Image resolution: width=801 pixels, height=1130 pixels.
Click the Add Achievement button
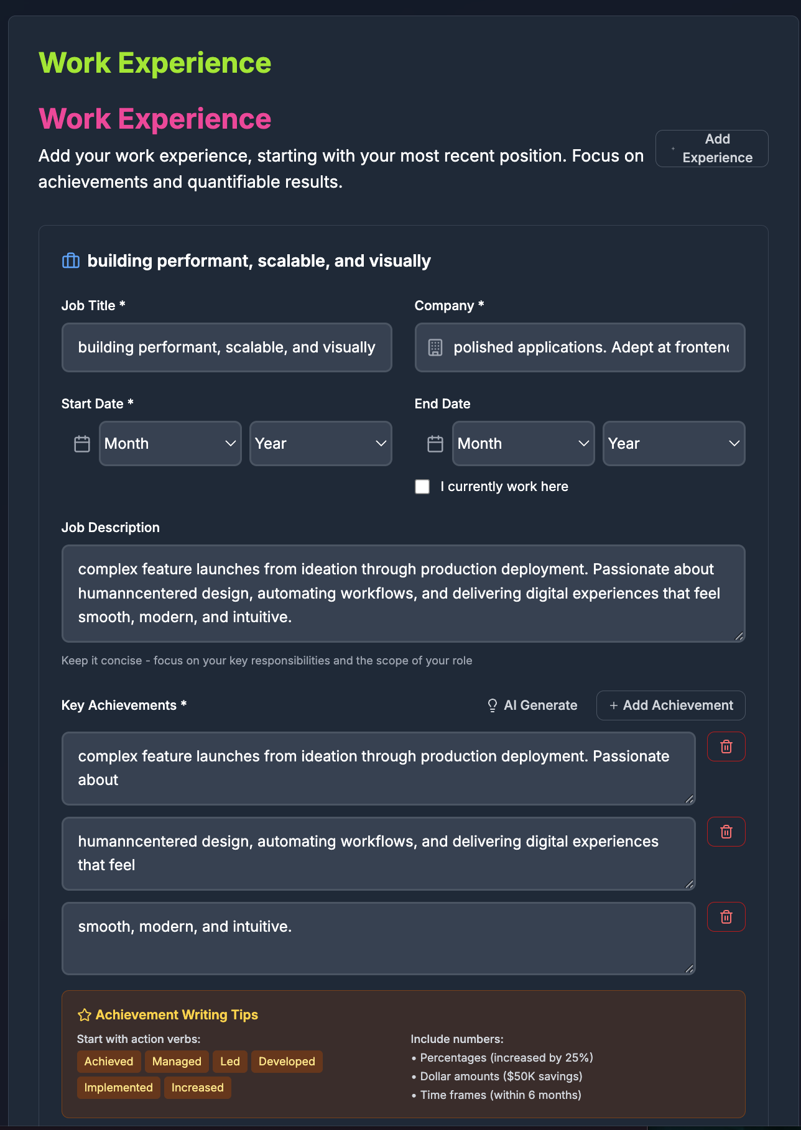pos(670,705)
